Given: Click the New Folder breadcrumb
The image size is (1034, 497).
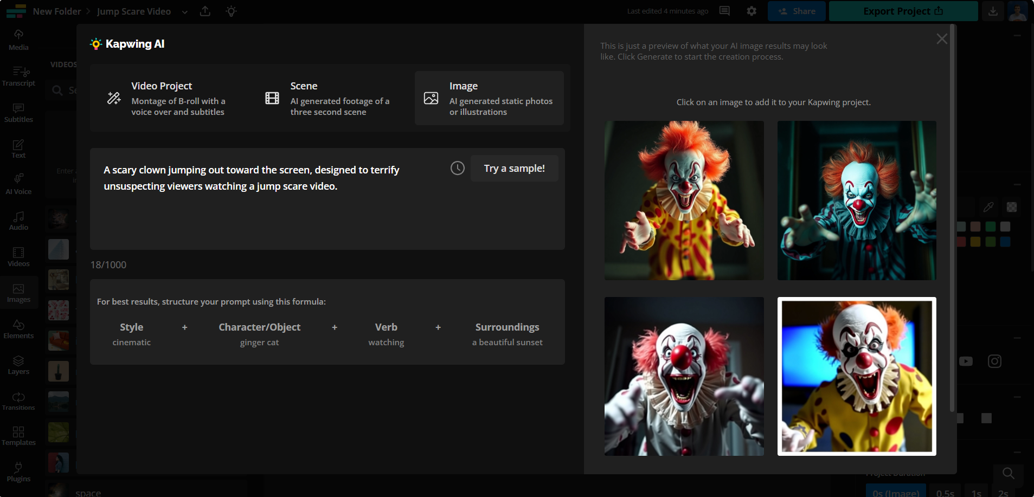Looking at the screenshot, I should pos(57,11).
